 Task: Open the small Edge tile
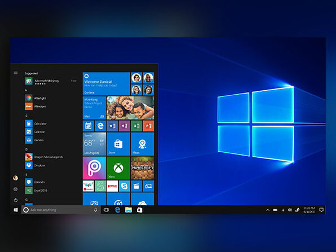tap(100, 126)
